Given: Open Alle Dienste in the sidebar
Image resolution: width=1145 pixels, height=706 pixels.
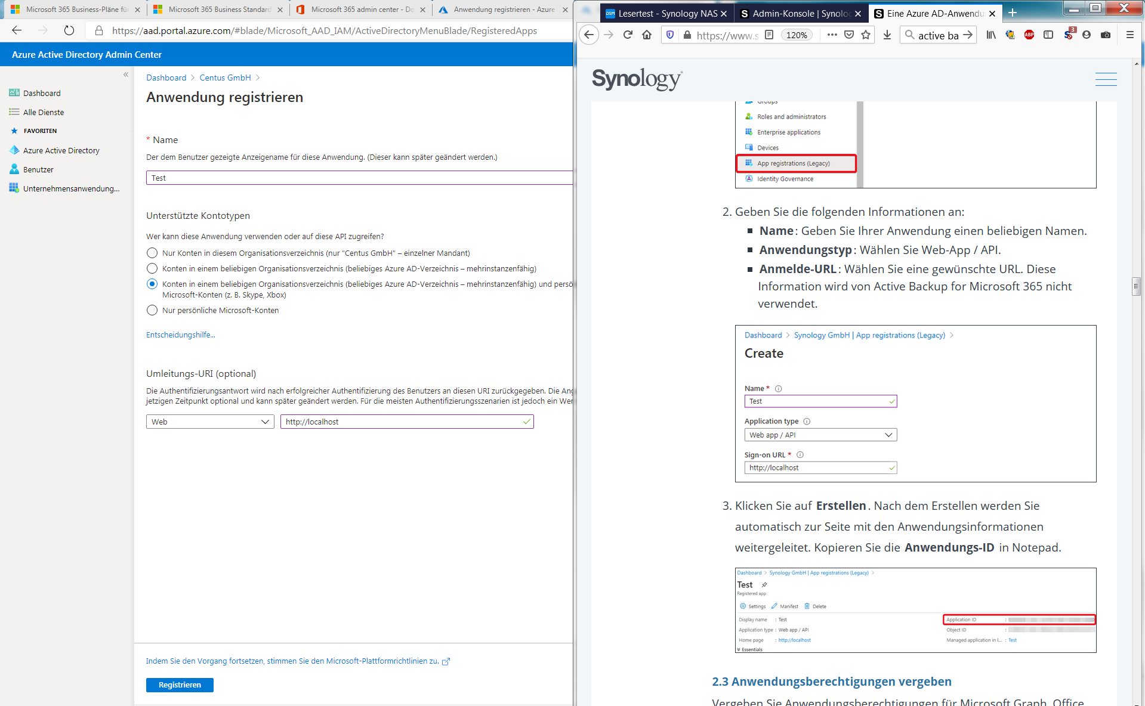Looking at the screenshot, I should 44,112.
